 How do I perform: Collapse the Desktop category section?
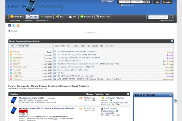(x=128, y=94)
